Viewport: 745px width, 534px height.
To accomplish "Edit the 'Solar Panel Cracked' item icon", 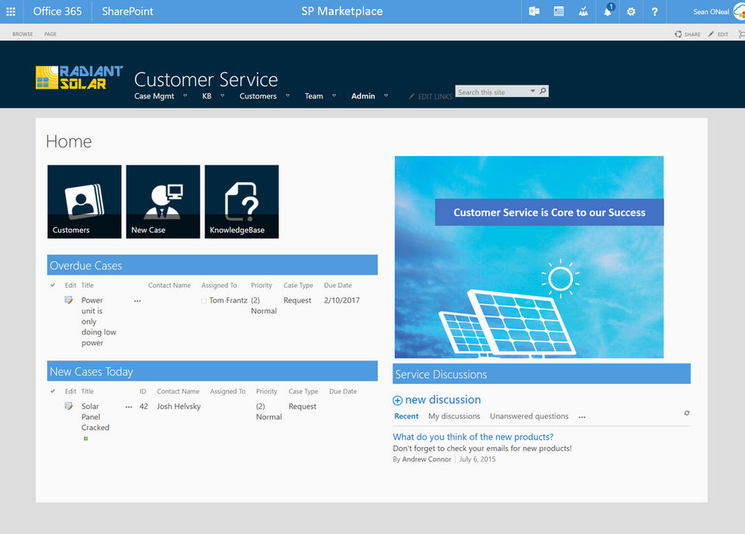I will coord(69,406).
